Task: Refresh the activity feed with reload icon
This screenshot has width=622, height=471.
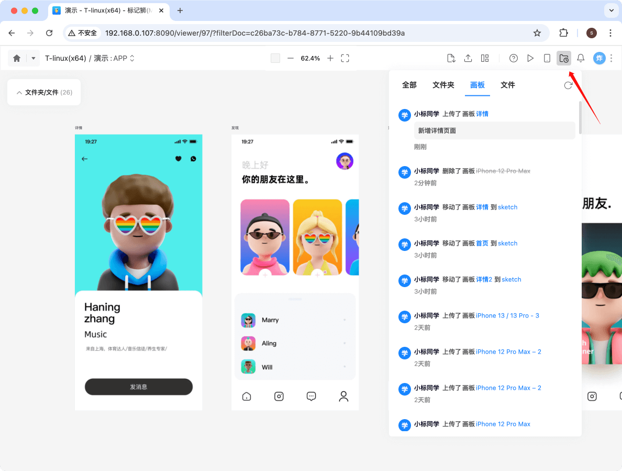Action: coord(568,85)
